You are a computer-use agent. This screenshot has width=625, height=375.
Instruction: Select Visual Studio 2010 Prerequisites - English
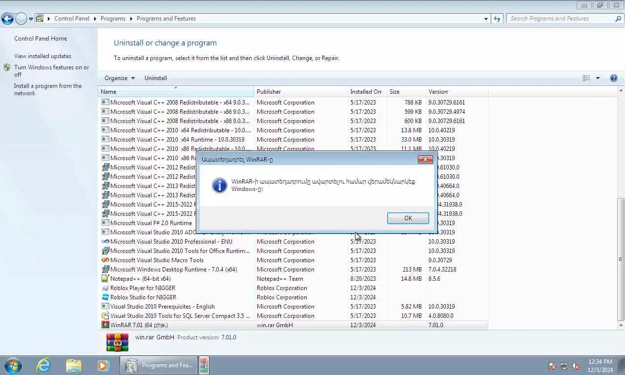tap(293, 307)
